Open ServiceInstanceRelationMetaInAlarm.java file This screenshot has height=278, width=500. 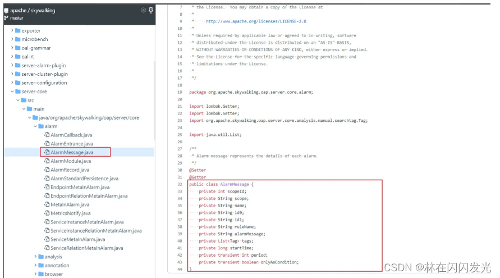point(96,231)
